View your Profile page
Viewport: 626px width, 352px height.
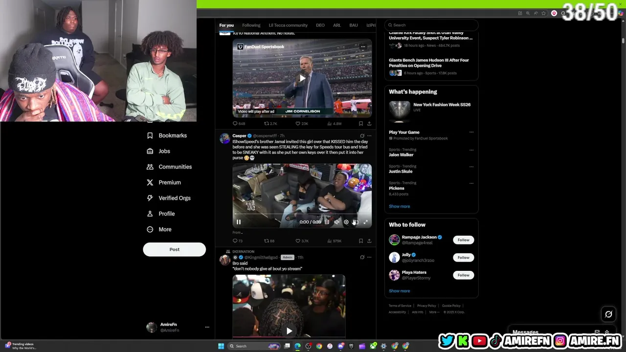point(161,214)
